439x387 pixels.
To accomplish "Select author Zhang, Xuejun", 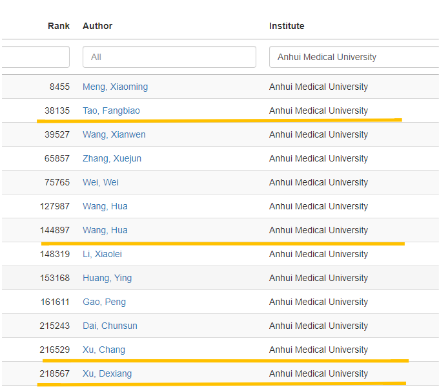I will click(x=112, y=158).
